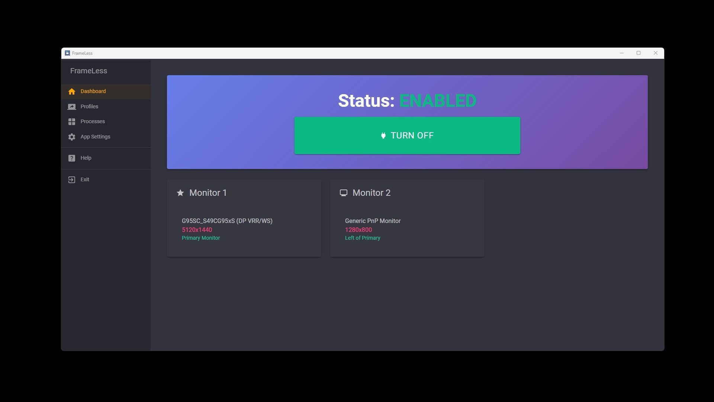Select the Dashboard home icon

click(71, 92)
